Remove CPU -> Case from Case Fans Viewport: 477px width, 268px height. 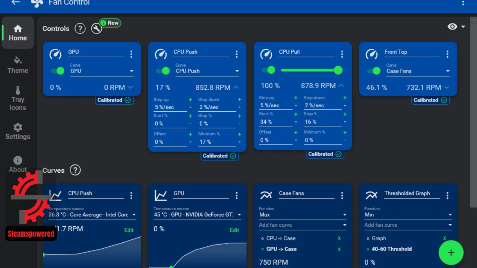point(339,238)
